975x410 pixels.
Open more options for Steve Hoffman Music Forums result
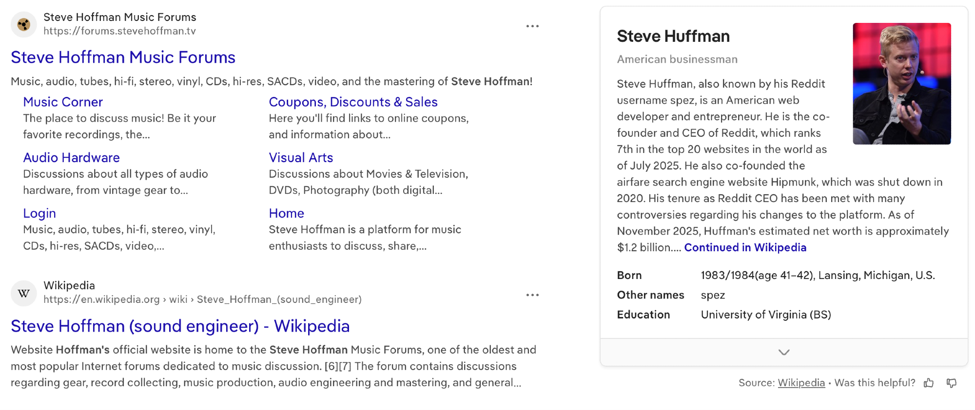tap(532, 26)
